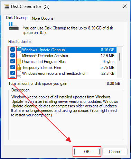131x159 pixels.
Task: Close the Disk Cleanup dialog
Action: [x=125, y=6]
